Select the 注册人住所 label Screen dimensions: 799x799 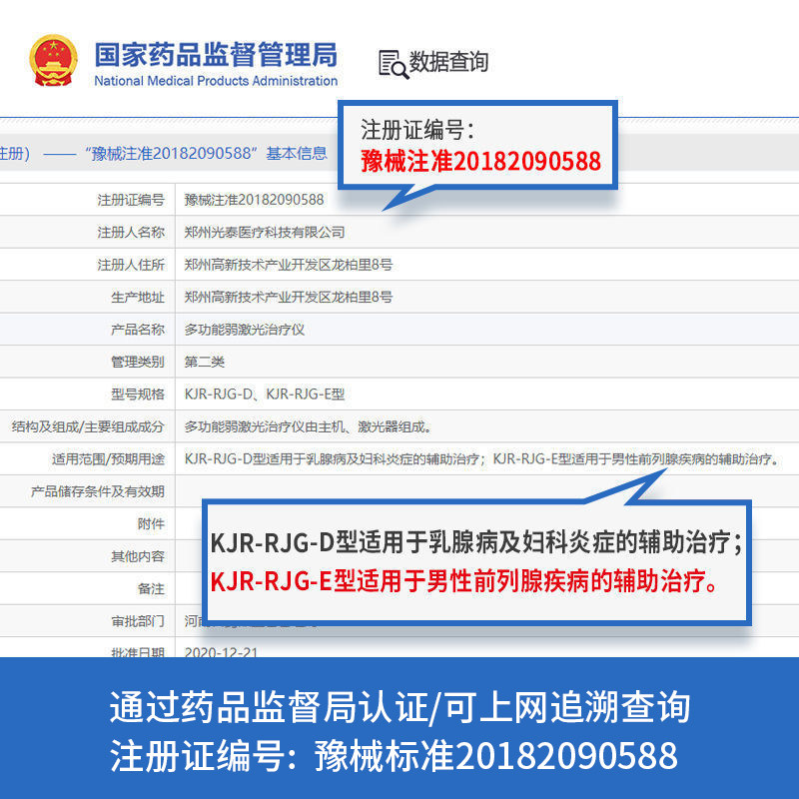[x=131, y=265]
